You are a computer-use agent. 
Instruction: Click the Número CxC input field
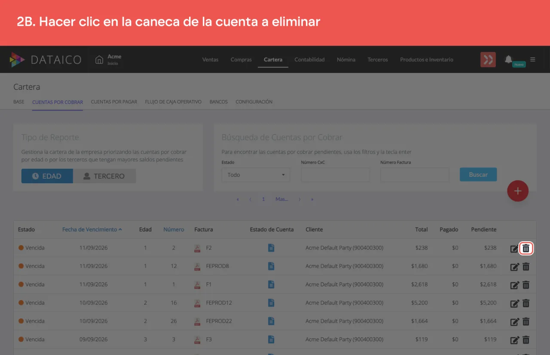335,175
